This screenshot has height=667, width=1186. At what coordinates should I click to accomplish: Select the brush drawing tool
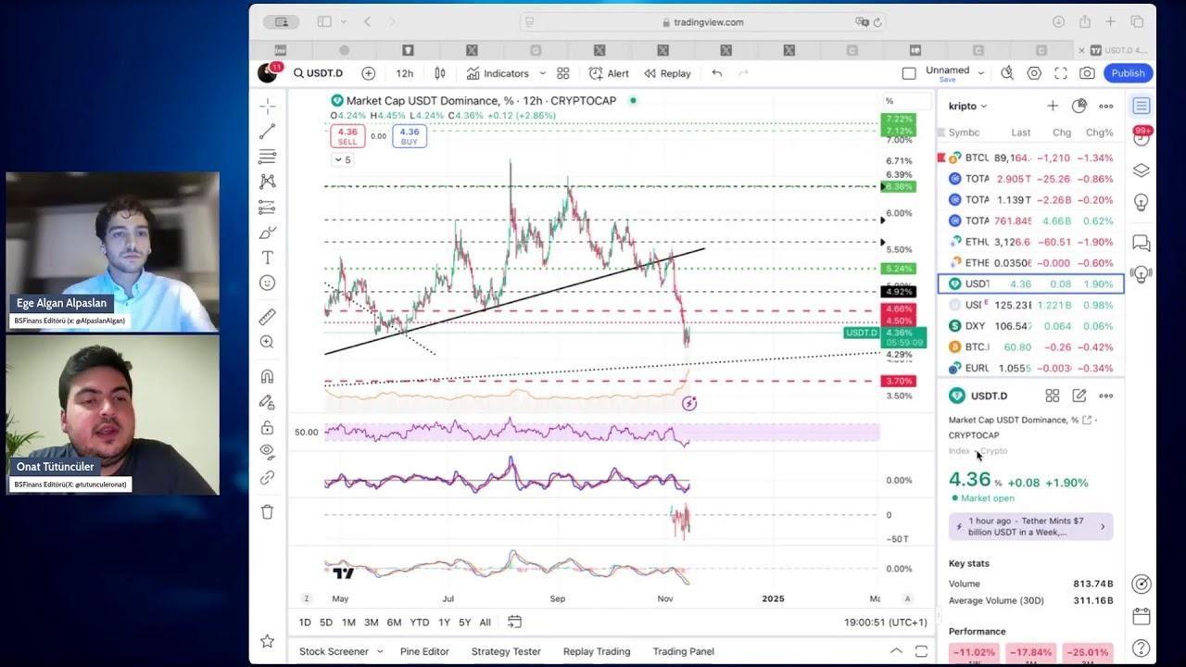(x=267, y=233)
